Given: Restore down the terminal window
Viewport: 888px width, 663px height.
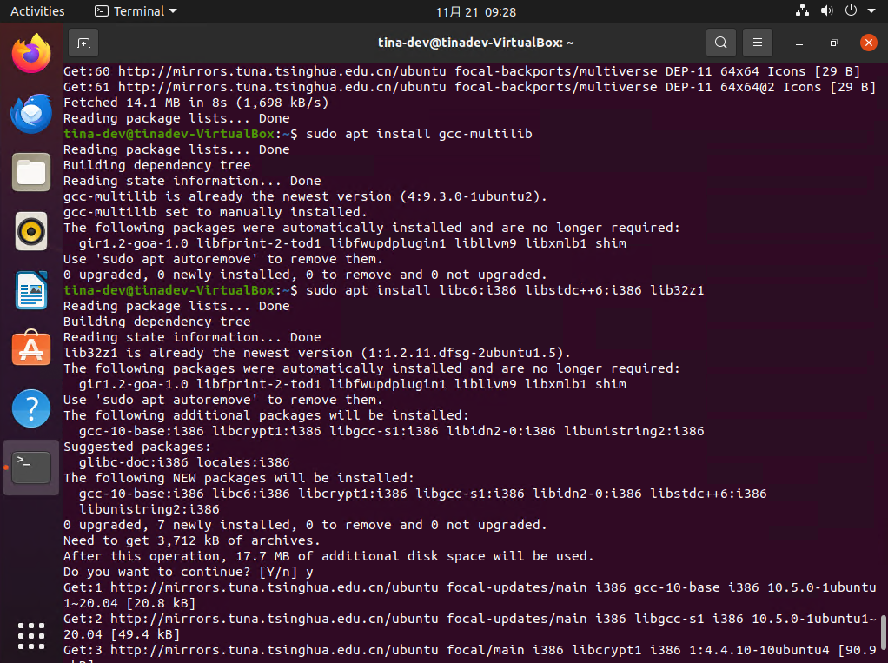Looking at the screenshot, I should pos(833,43).
